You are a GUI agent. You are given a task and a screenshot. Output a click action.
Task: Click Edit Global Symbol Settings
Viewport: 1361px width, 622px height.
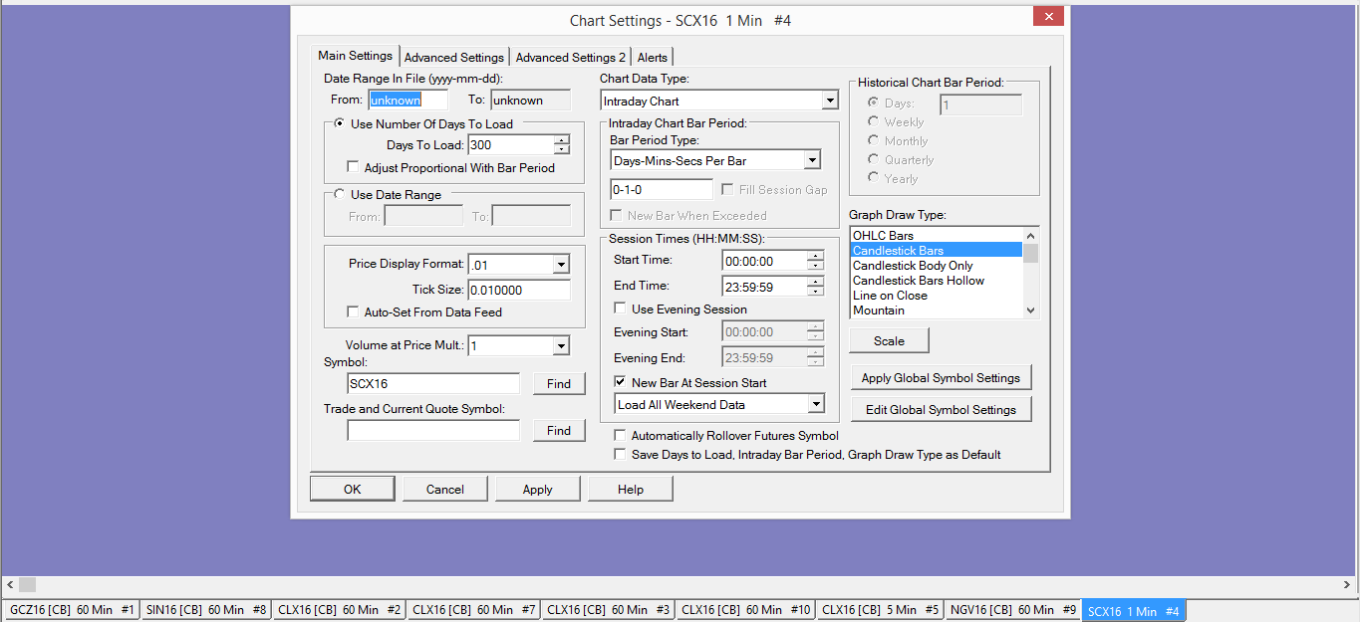(x=942, y=409)
